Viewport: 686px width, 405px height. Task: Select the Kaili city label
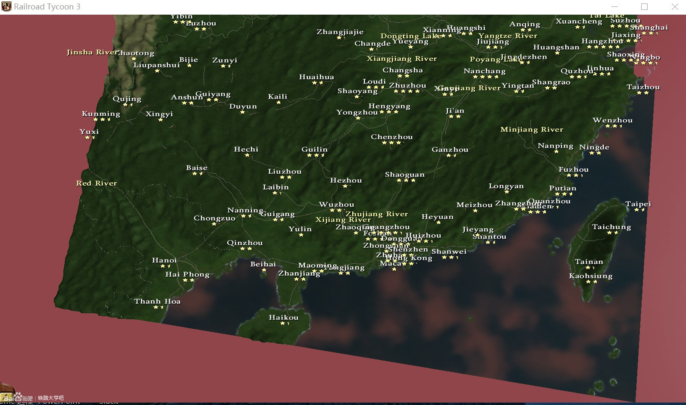[277, 97]
